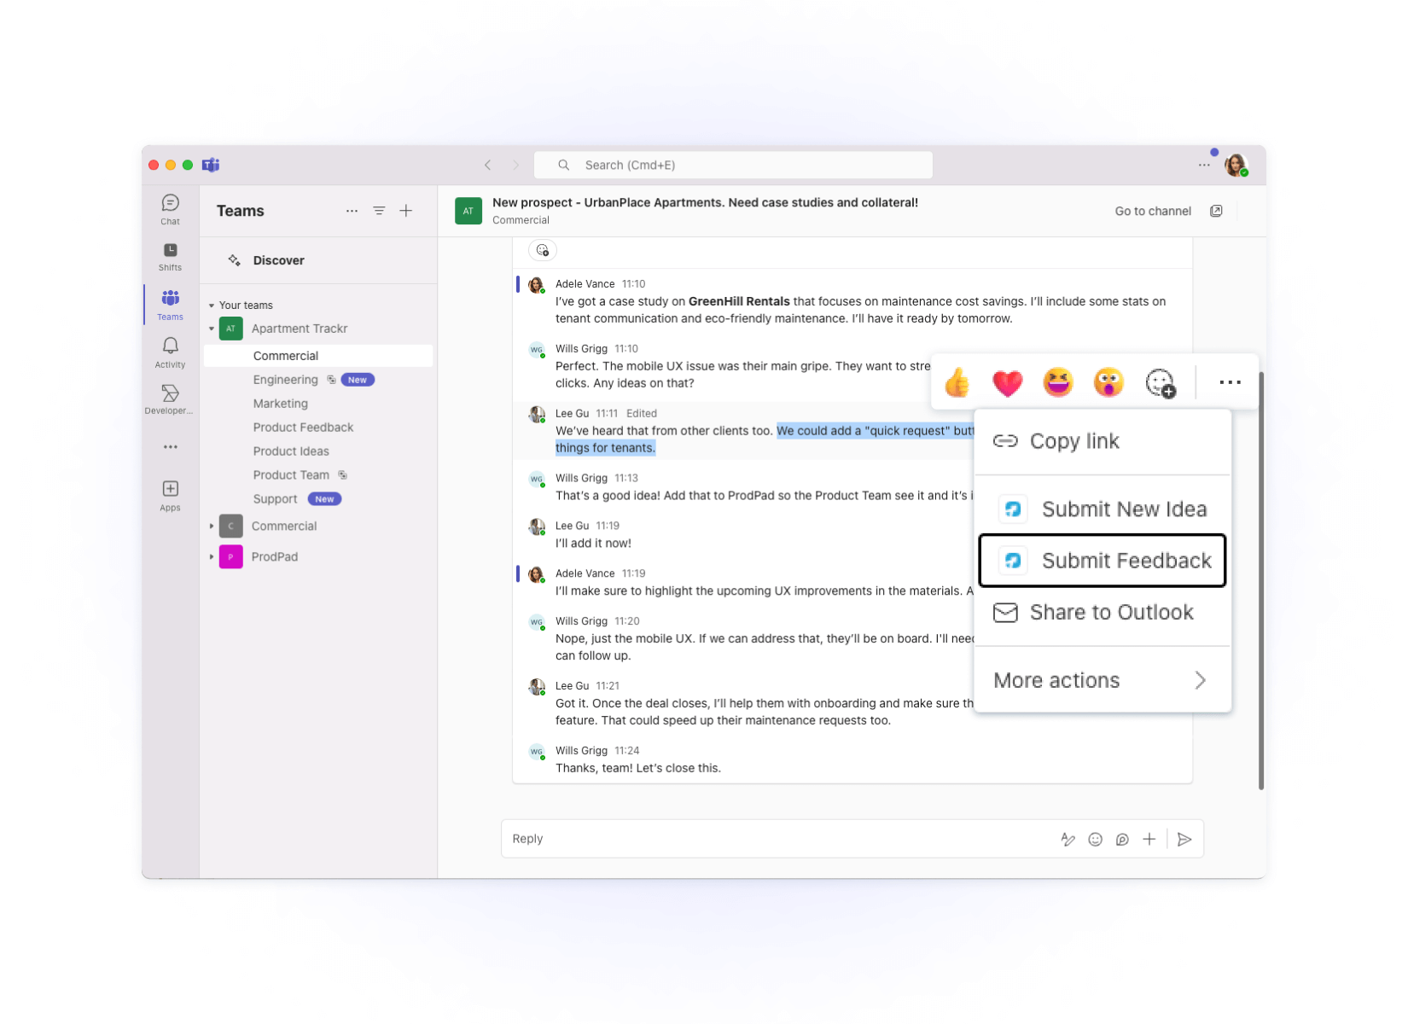This screenshot has width=1408, height=1024.
Task: Open the add-reaction emoji picker
Action: [1160, 382]
